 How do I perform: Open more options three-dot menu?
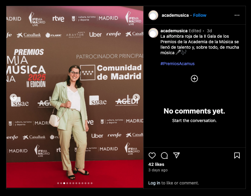click(237, 15)
